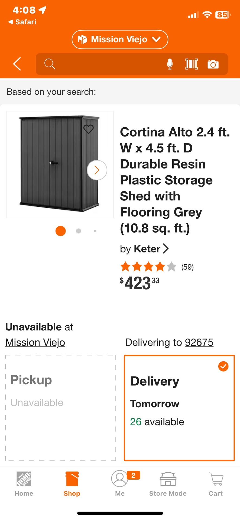Tap the search input field
Screen dimensions: 240x520
108,64
